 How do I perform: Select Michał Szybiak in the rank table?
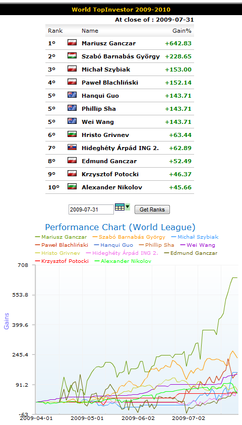click(106, 69)
